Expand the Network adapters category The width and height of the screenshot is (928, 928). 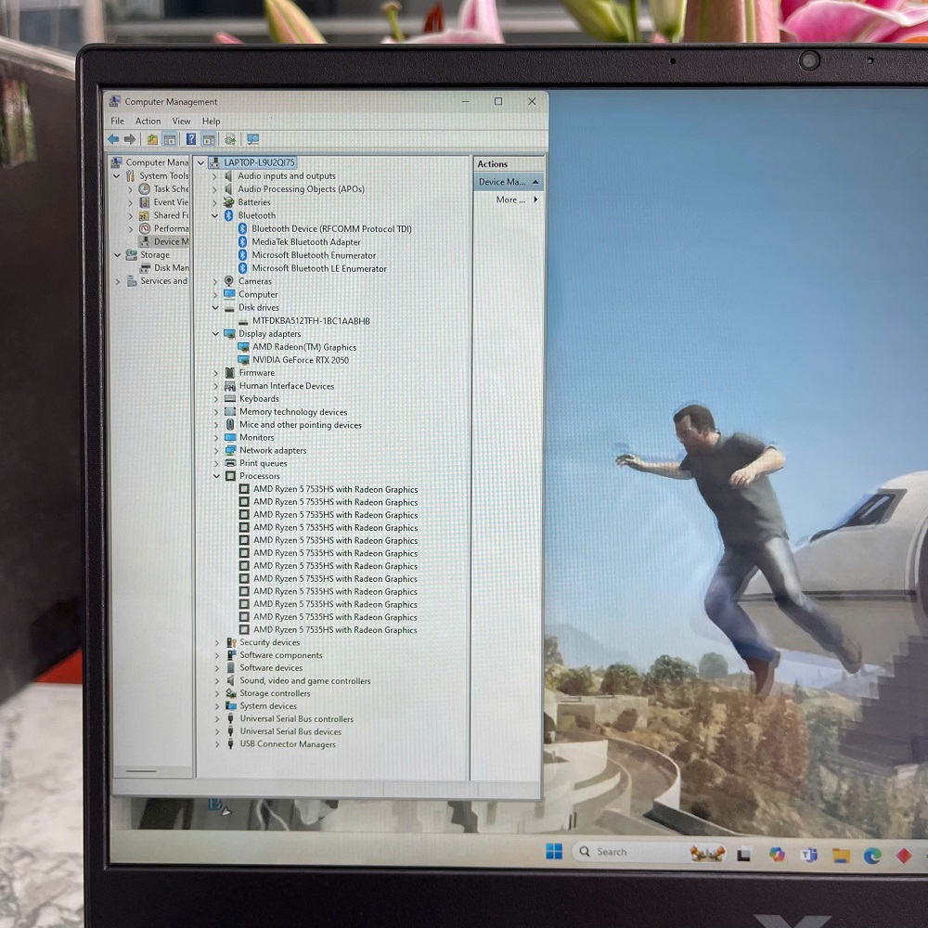click(x=216, y=450)
